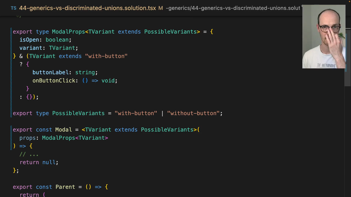Click the Modal constant name

click(63, 130)
